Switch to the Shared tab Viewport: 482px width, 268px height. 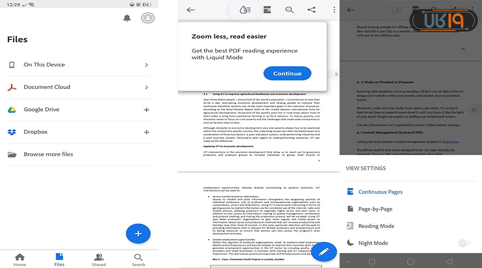99,259
